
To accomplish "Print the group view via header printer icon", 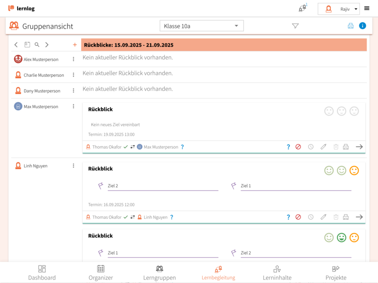I will coord(351,26).
